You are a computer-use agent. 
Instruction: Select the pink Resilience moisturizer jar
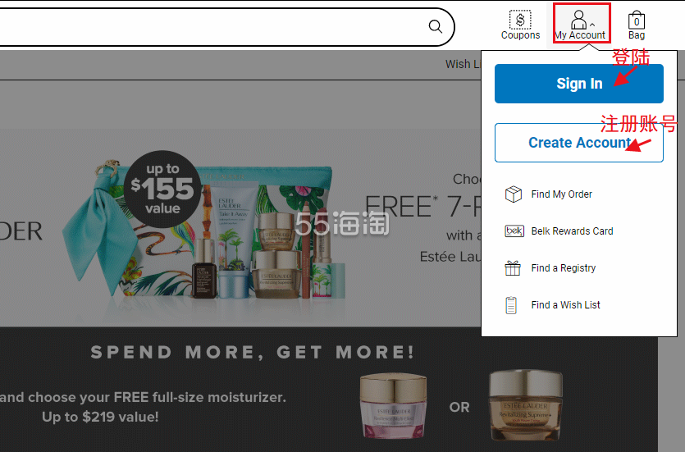coord(393,405)
